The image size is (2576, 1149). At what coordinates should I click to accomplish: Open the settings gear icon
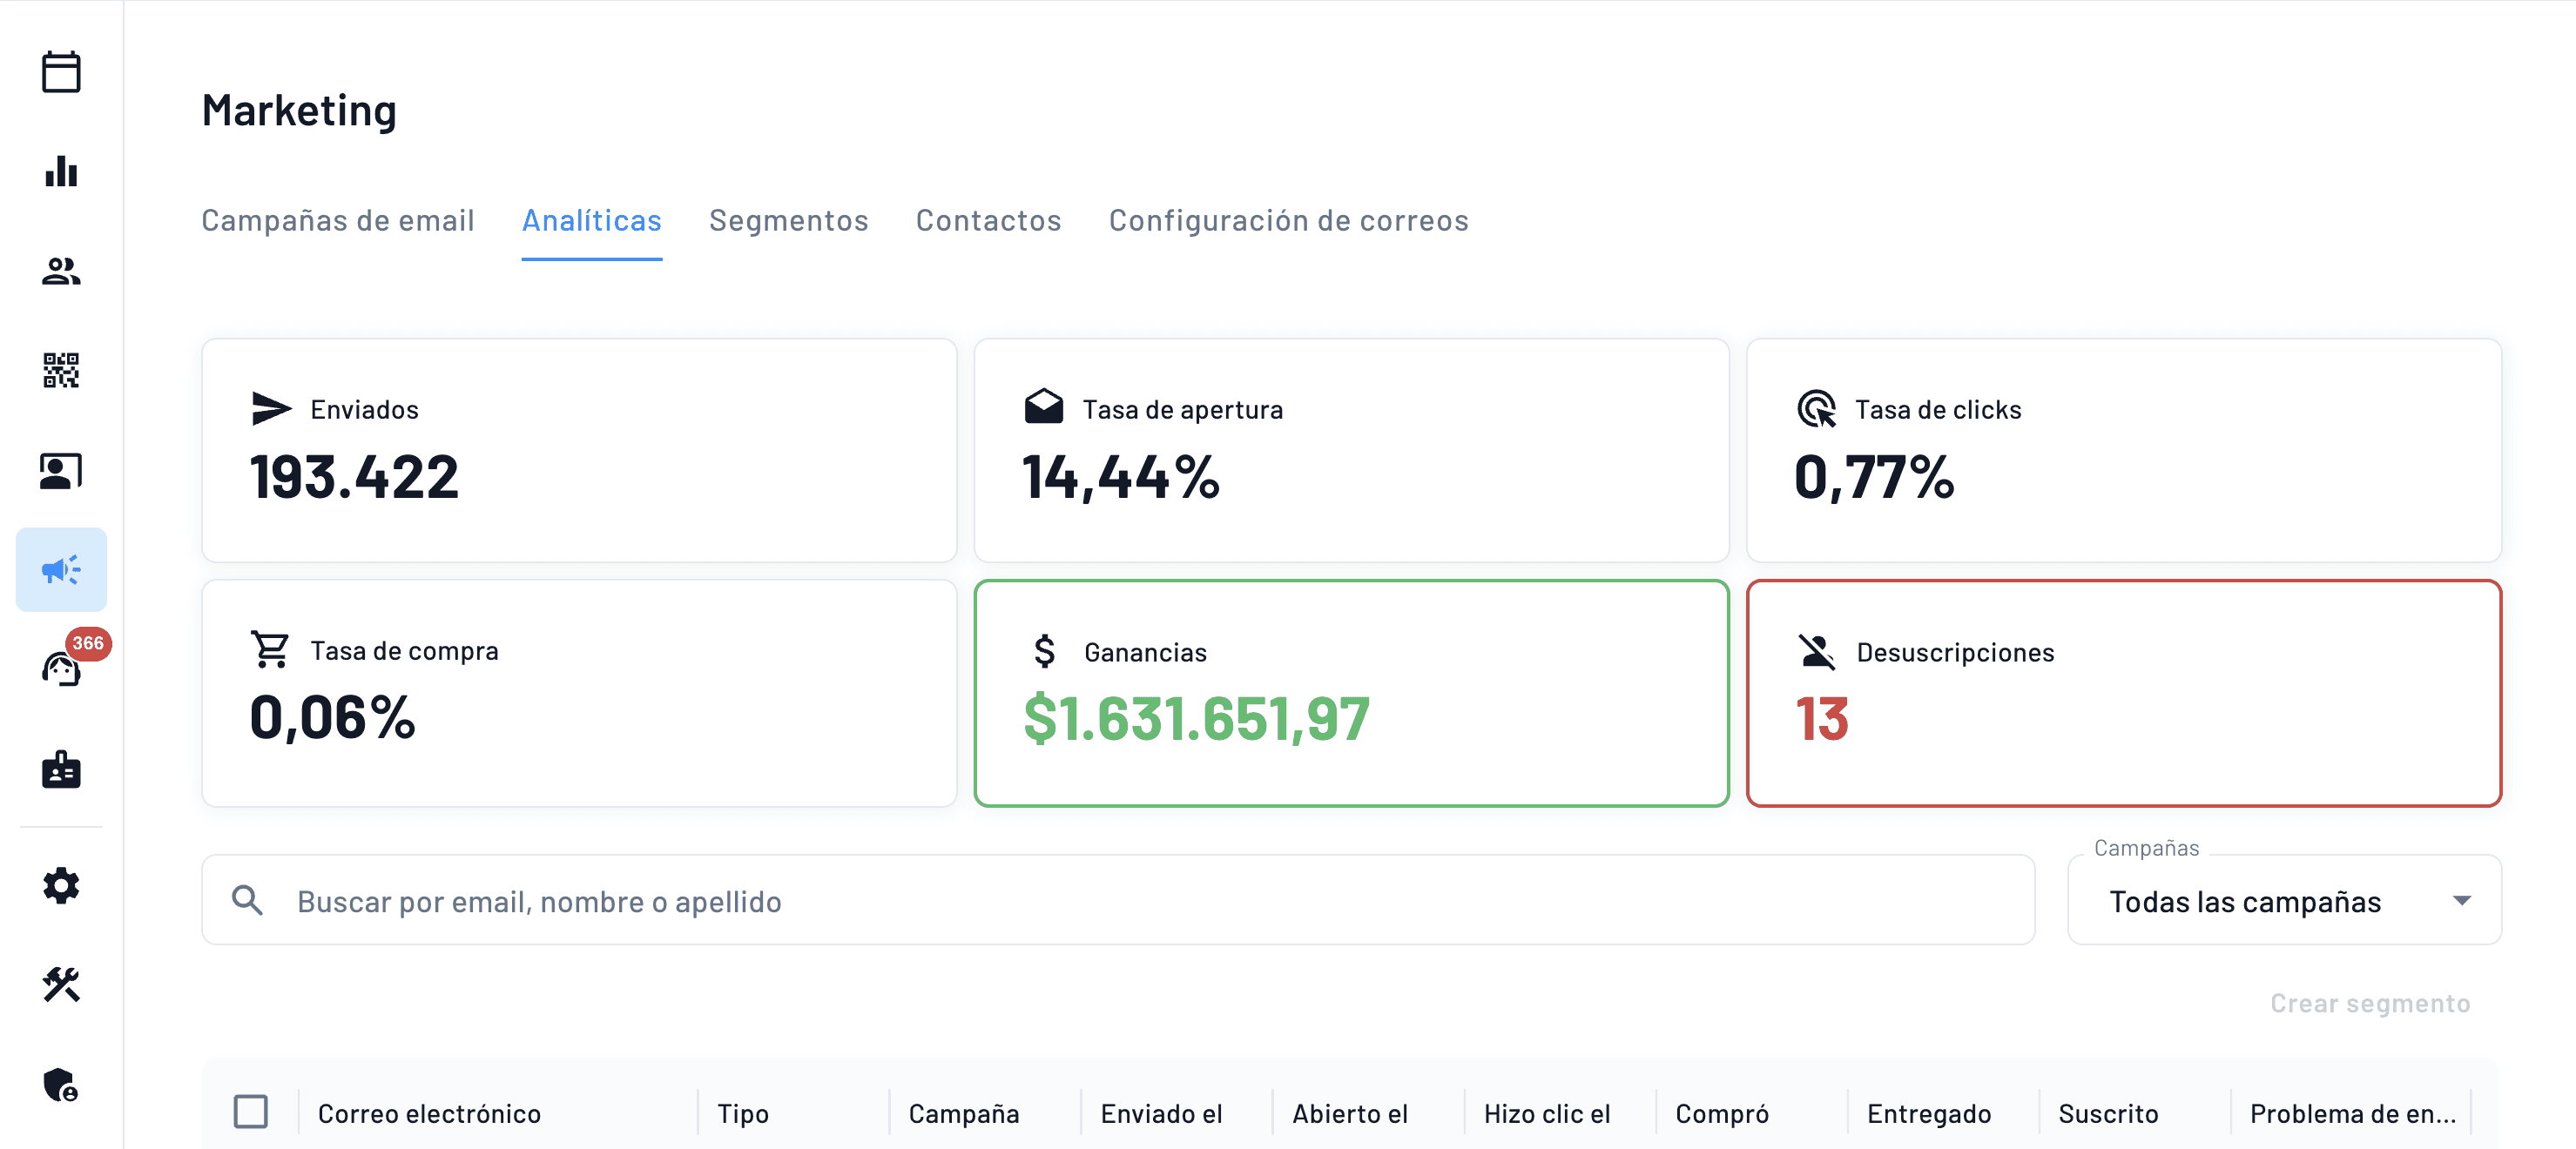pyautogui.click(x=61, y=886)
